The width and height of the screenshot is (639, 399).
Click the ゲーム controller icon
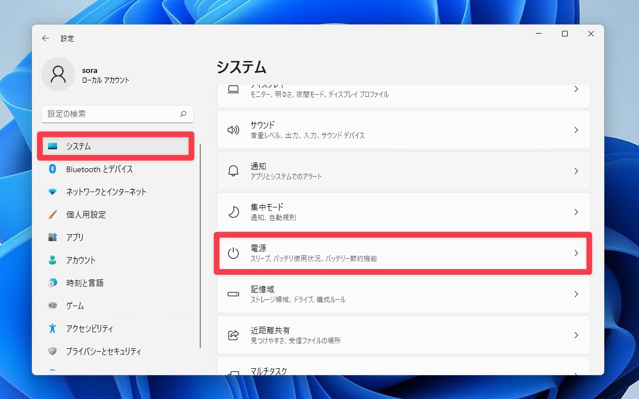click(52, 305)
